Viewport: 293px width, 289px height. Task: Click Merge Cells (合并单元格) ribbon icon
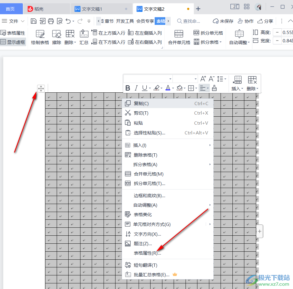click(179, 37)
